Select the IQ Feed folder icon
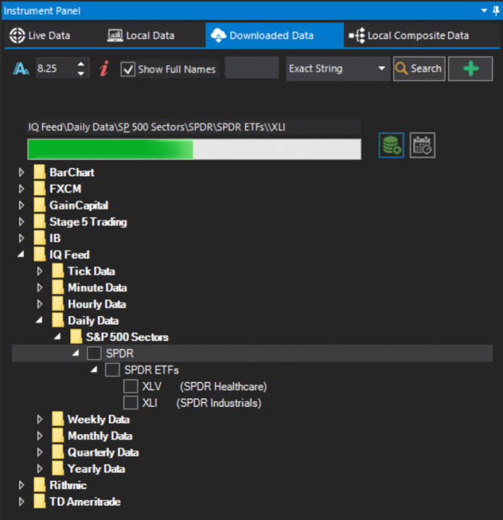 pos(40,254)
